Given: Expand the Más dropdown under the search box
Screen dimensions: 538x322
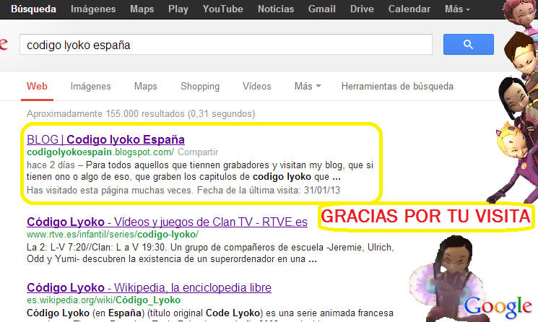Looking at the screenshot, I should 308,87.
